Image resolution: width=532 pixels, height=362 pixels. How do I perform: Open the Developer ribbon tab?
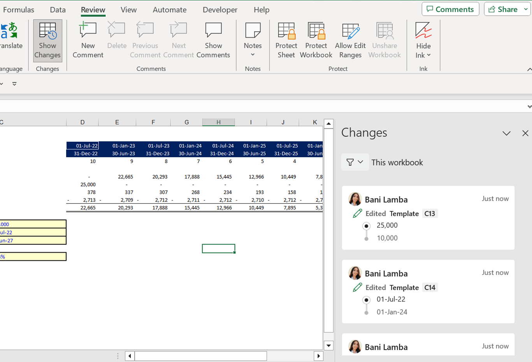click(x=220, y=10)
